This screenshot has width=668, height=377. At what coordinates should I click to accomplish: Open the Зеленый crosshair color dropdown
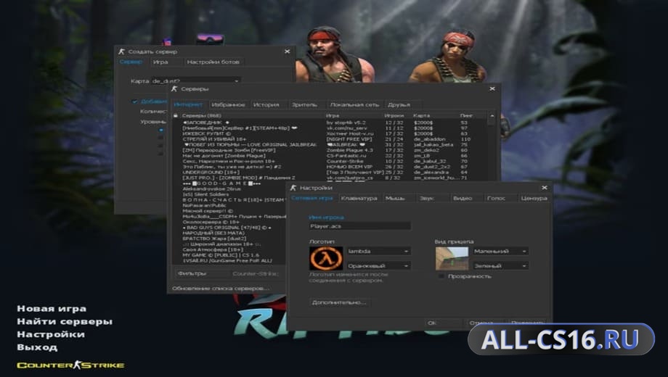coord(500,265)
